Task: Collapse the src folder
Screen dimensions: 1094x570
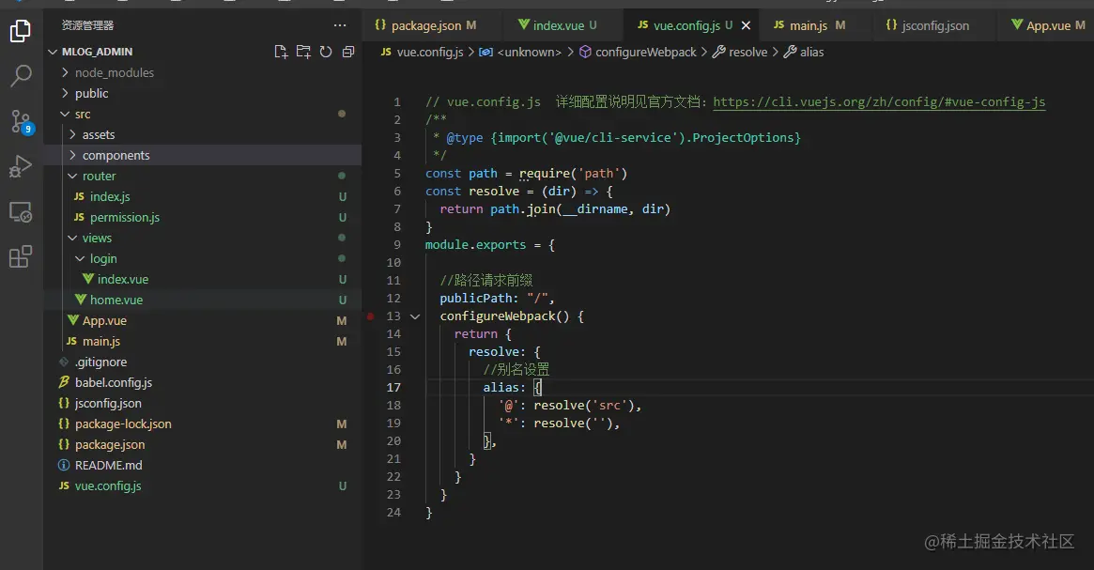Action: point(65,114)
